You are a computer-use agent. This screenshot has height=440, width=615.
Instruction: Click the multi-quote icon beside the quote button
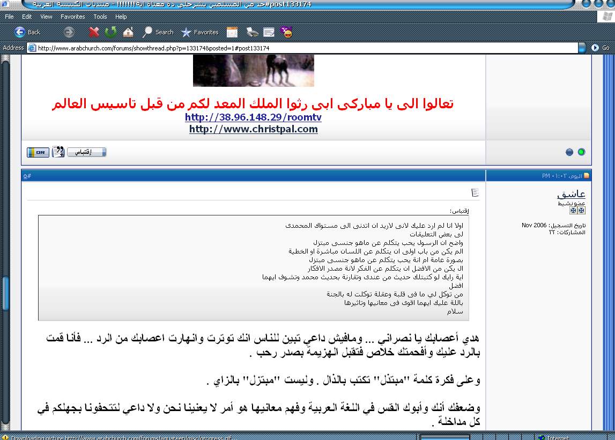(58, 152)
